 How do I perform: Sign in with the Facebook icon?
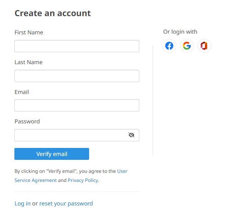pos(169,46)
